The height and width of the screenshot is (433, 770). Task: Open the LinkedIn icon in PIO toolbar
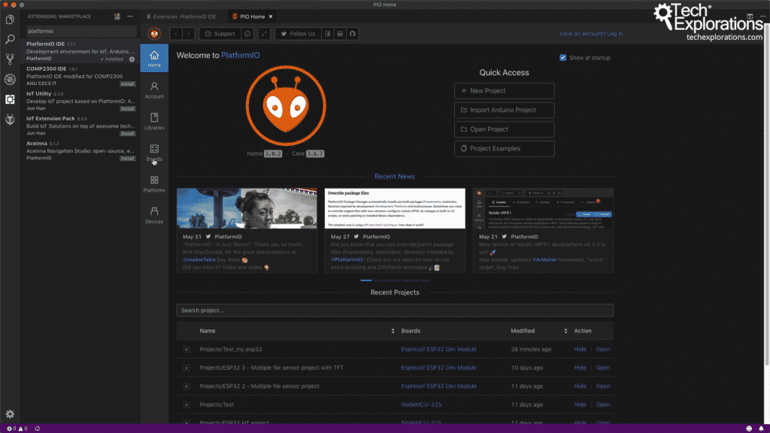click(340, 34)
